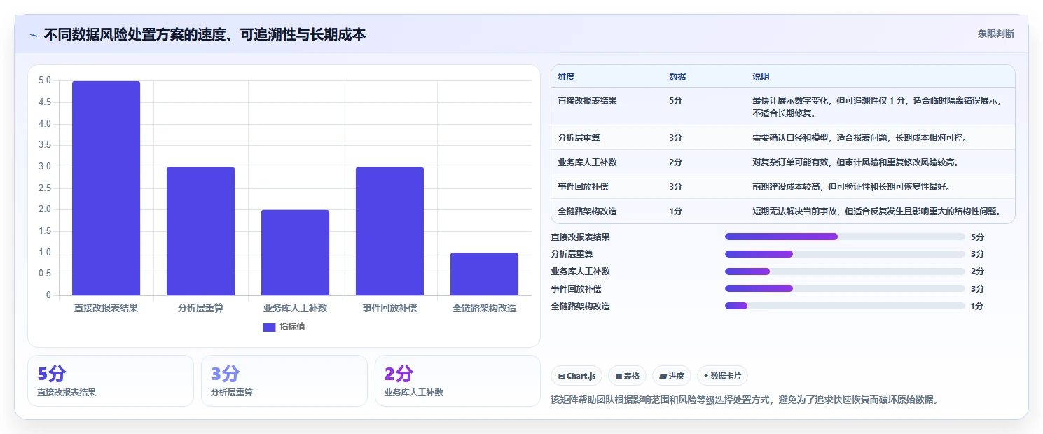1043x434 pixels.
Task: Click the 象限判断 label in the header
Action: tap(995, 34)
